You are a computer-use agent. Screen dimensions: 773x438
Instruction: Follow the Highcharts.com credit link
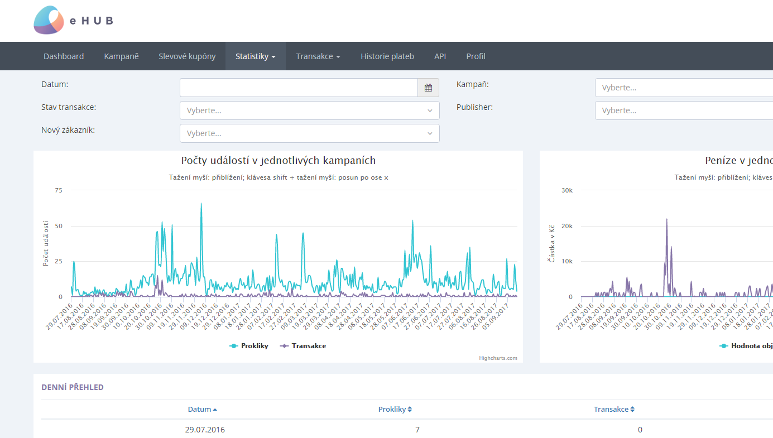point(498,358)
